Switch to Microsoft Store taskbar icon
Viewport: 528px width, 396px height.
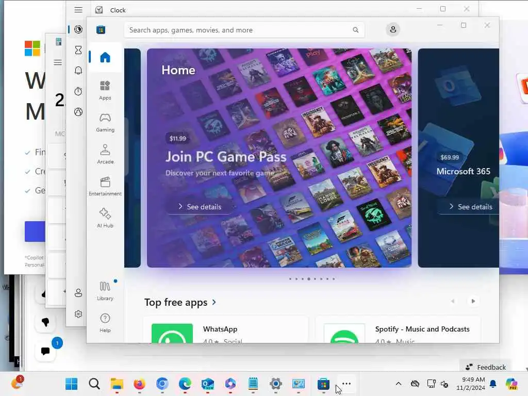323,384
